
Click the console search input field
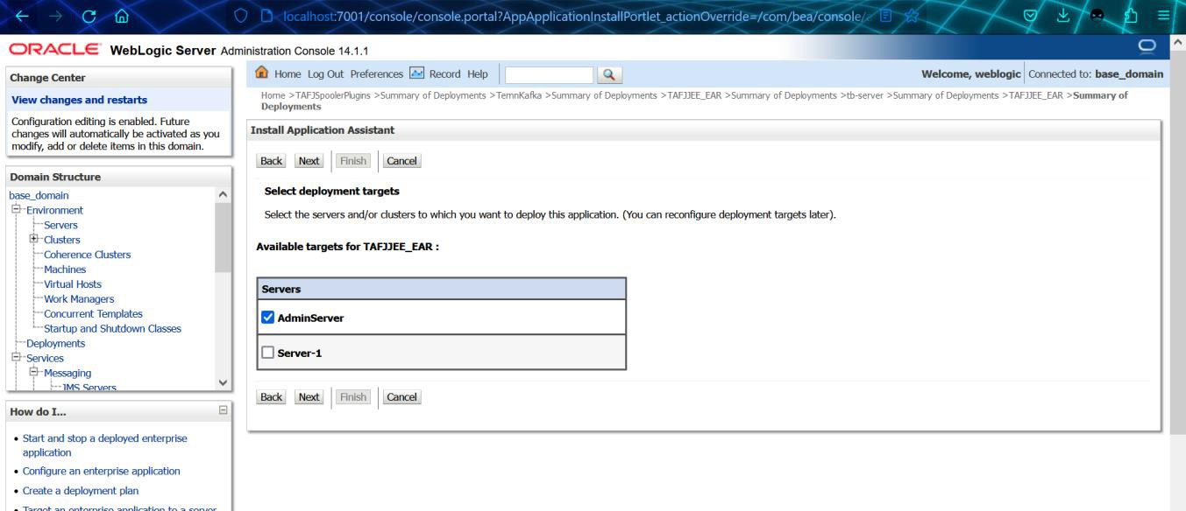[549, 74]
